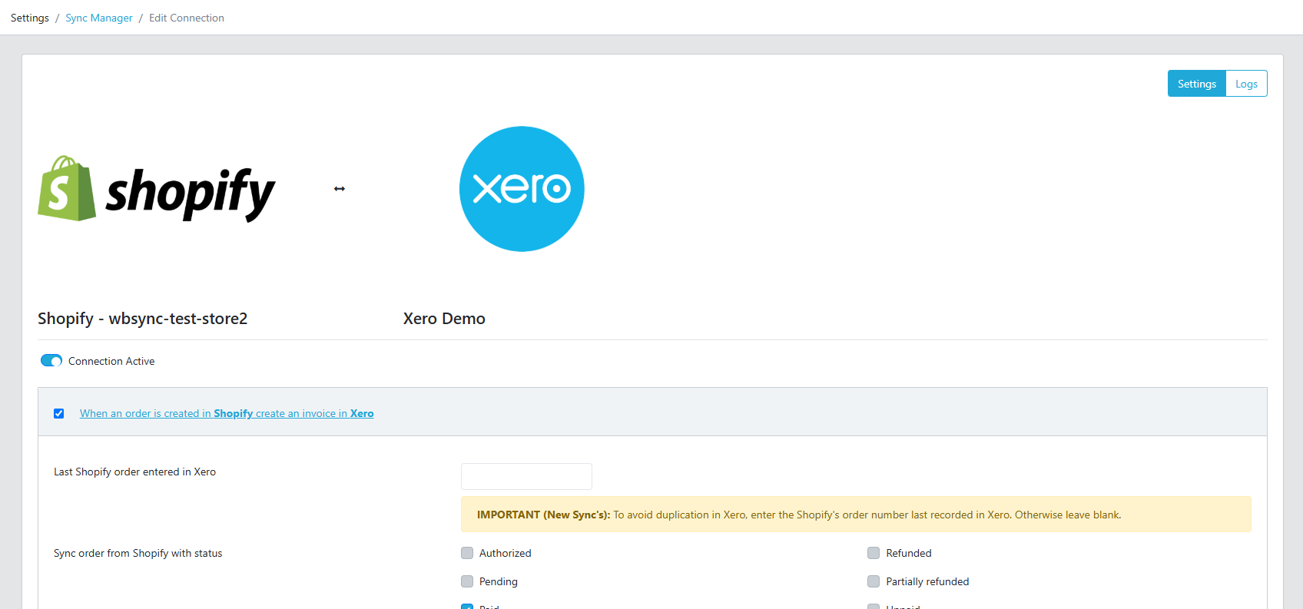Click the two-way sync arrow icon

(x=340, y=189)
